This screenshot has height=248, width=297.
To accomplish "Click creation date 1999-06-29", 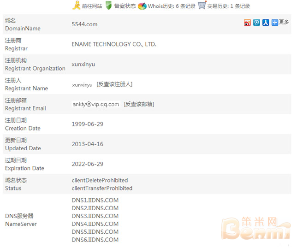I will click(88, 124).
